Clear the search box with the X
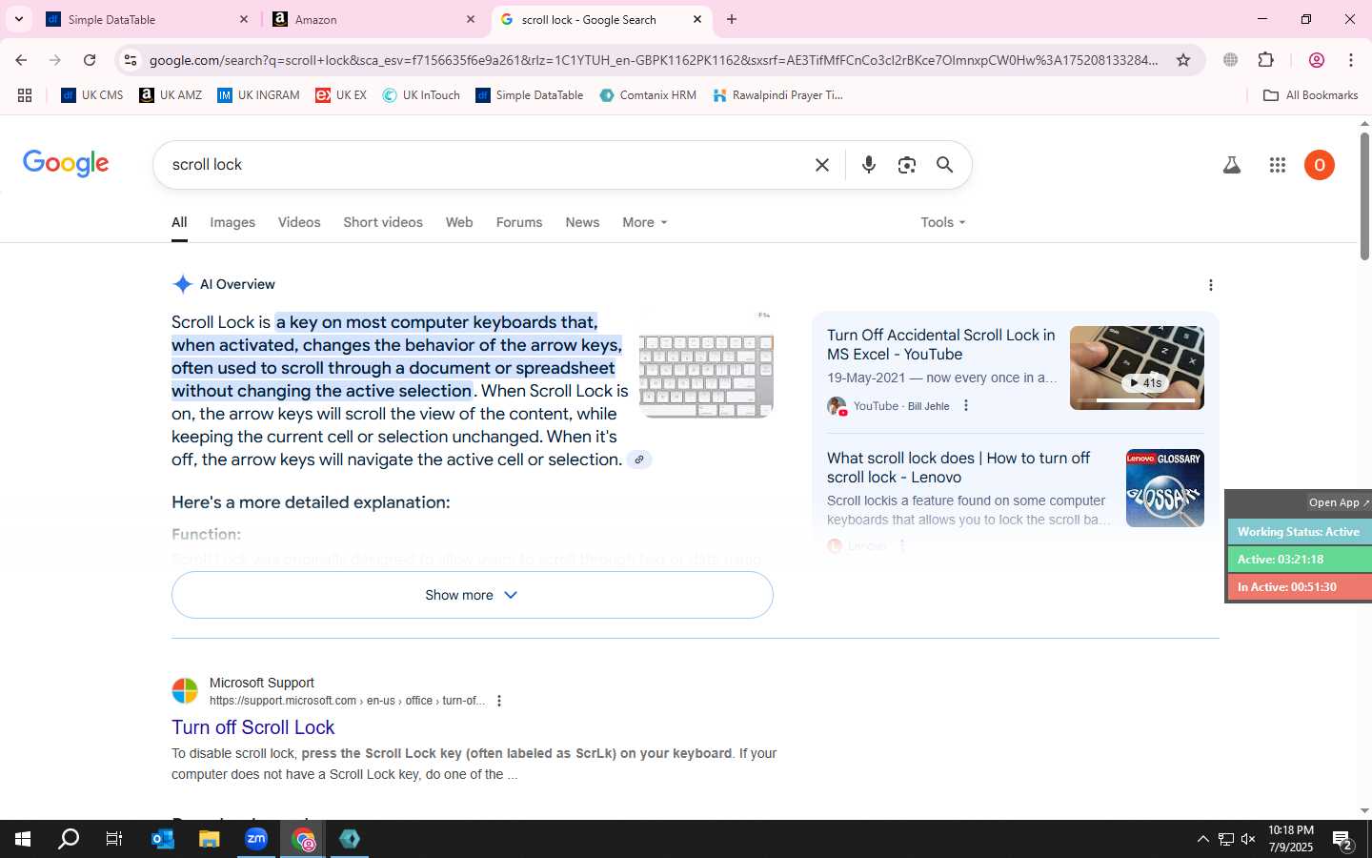 click(822, 165)
